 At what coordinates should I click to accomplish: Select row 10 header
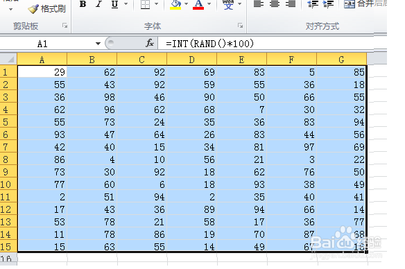click(x=8, y=184)
